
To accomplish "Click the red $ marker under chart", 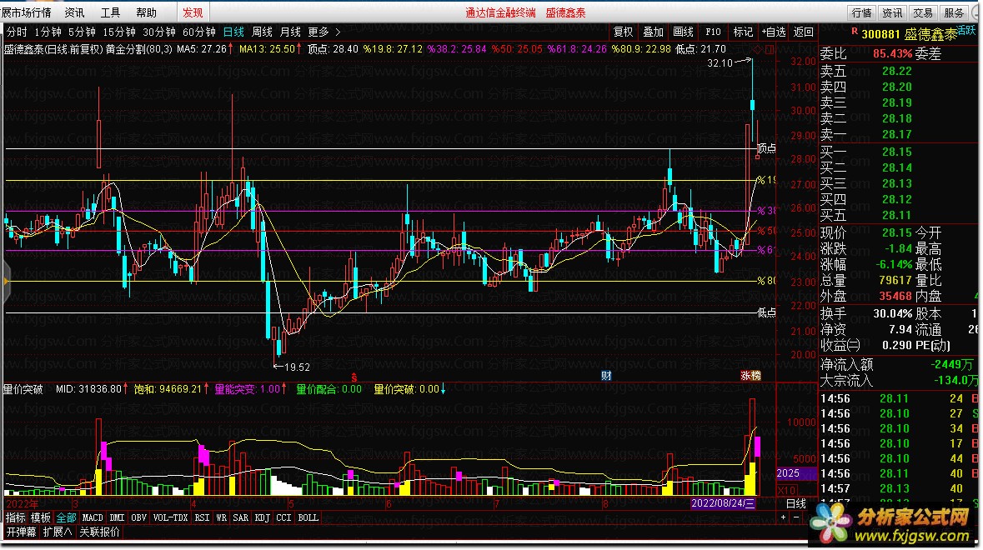I will coord(354,377).
